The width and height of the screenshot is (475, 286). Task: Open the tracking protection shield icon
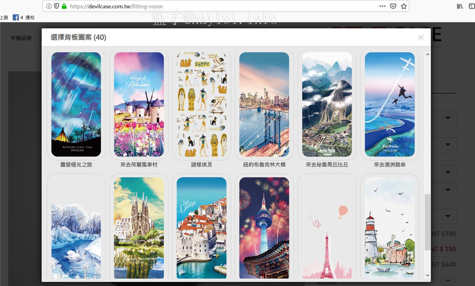point(57,6)
